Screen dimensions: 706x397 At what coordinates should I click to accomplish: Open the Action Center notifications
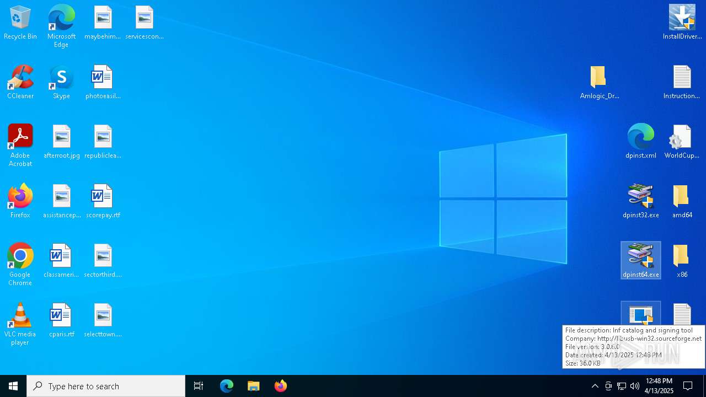click(x=688, y=386)
